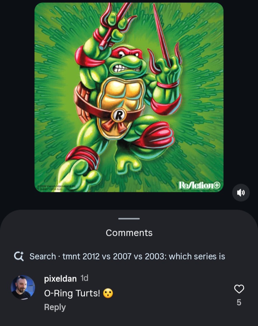Tap Raphael's red mask on the artwork
Image resolution: width=258 pixels, height=326 pixels.
[x=126, y=52]
